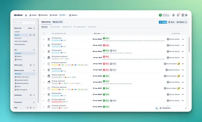Open three-dot menu for 29 mar 08:00 row
Image resolution: width=202 pixels, height=122 pixels.
click(x=183, y=39)
